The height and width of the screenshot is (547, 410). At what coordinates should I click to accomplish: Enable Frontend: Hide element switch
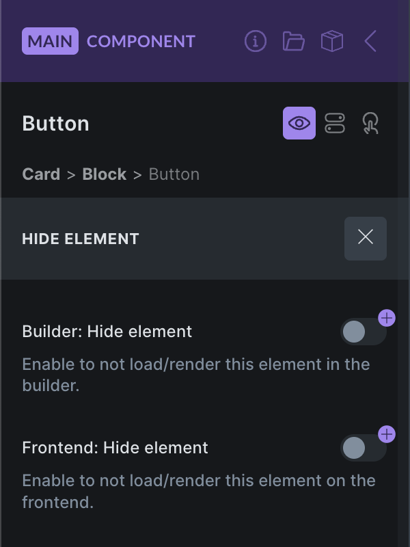point(361,449)
